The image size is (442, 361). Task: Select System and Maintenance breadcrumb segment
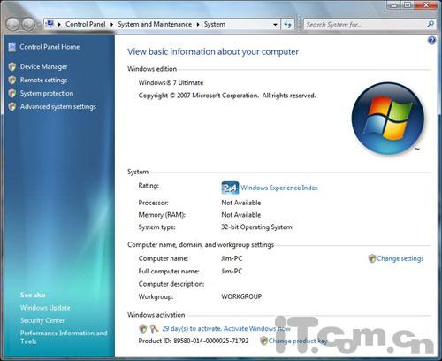click(x=155, y=24)
